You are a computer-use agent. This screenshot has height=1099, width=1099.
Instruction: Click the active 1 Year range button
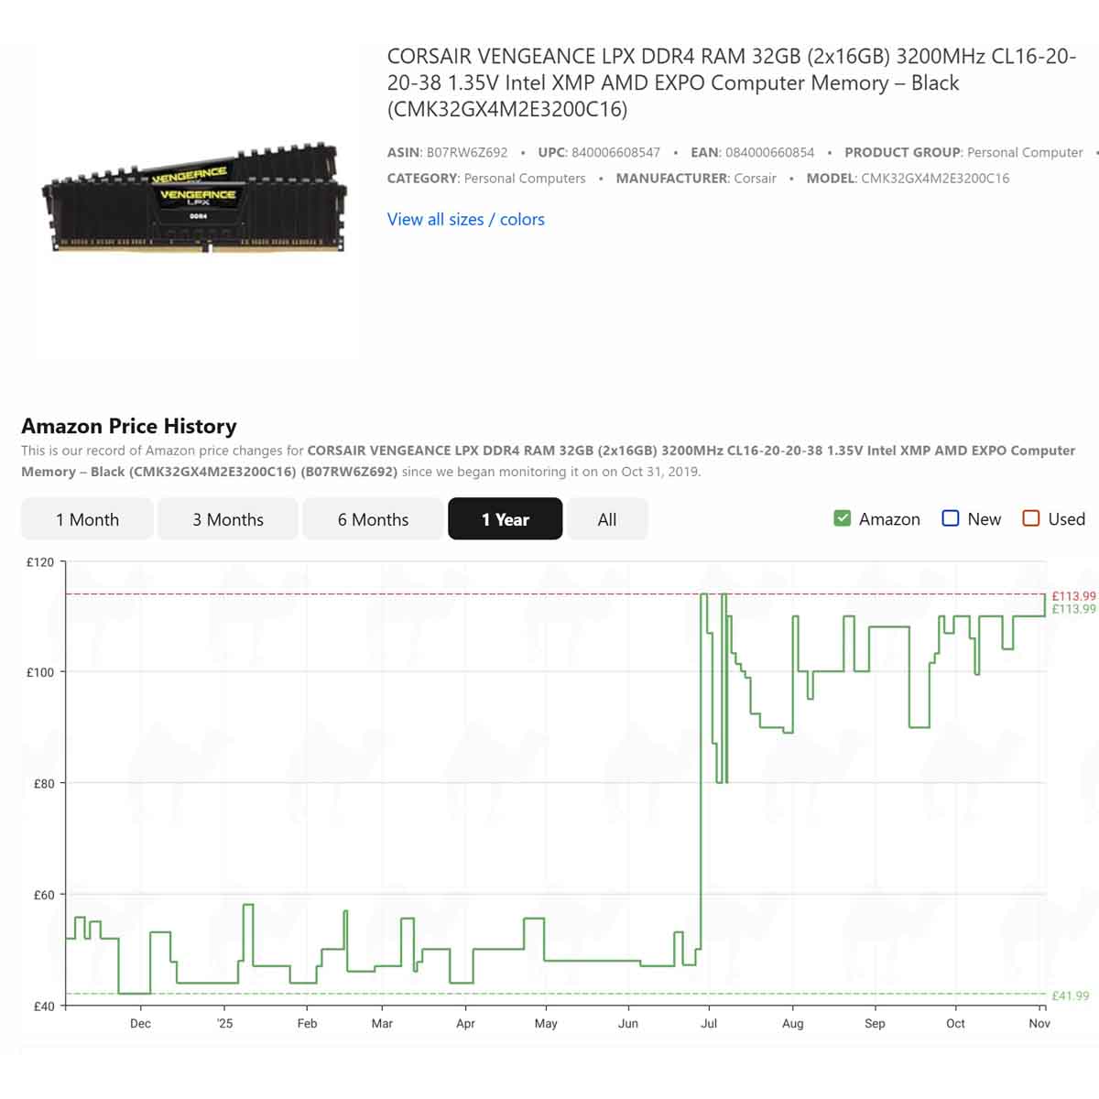tap(505, 518)
